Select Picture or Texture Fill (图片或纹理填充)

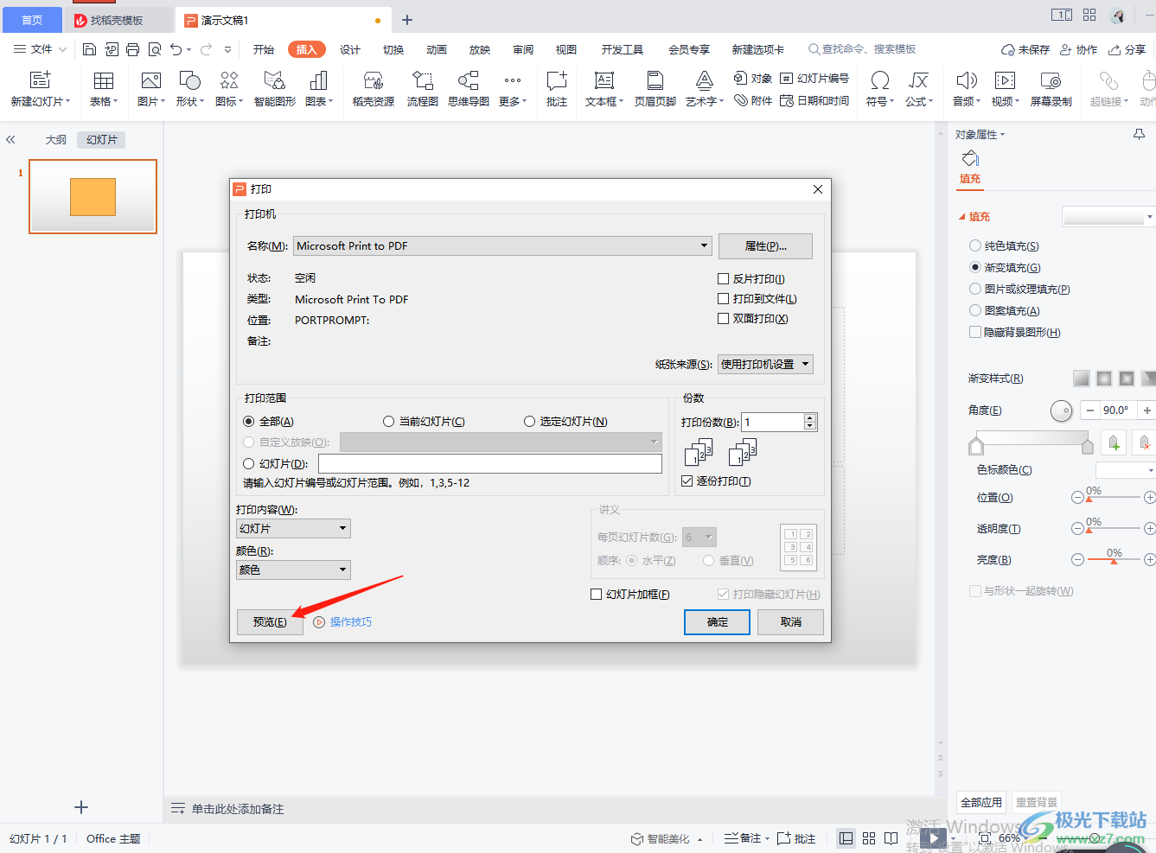975,290
